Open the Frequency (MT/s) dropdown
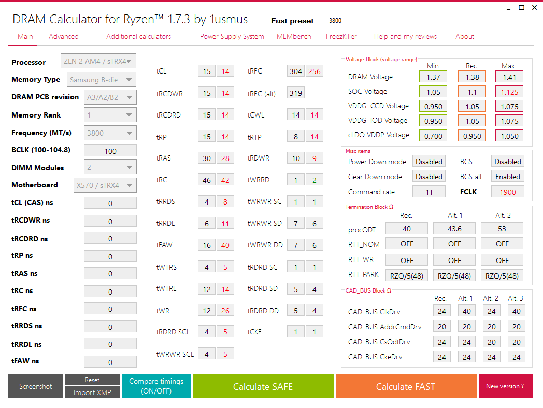The height and width of the screenshot is (408, 543). pyautogui.click(x=110, y=133)
